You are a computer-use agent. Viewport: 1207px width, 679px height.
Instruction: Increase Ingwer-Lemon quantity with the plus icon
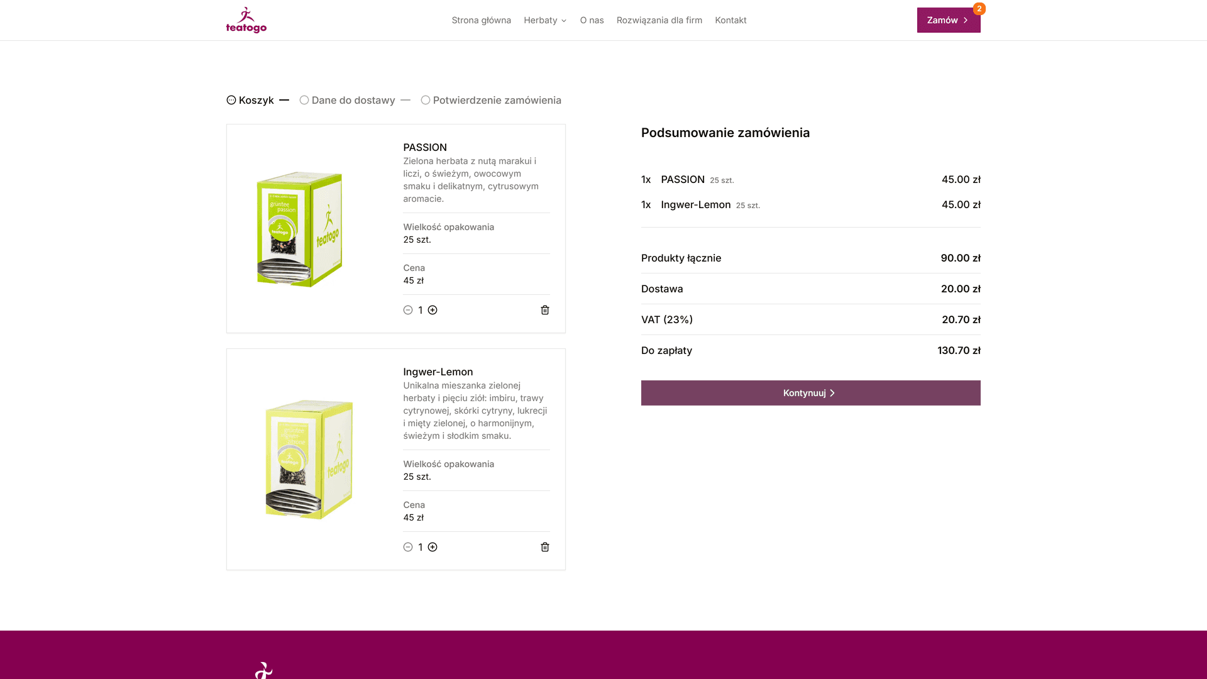click(x=433, y=547)
